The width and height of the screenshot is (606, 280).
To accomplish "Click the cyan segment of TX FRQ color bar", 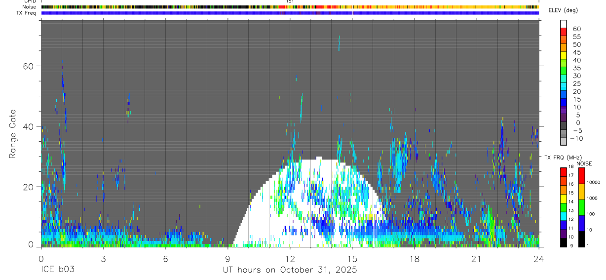I will [x=564, y=216].
